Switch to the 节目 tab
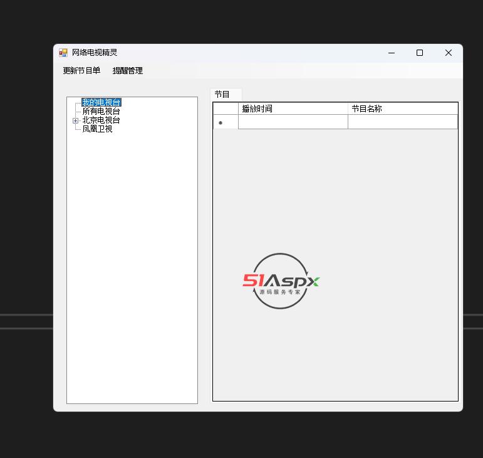The height and width of the screenshot is (458, 483). 226,94
